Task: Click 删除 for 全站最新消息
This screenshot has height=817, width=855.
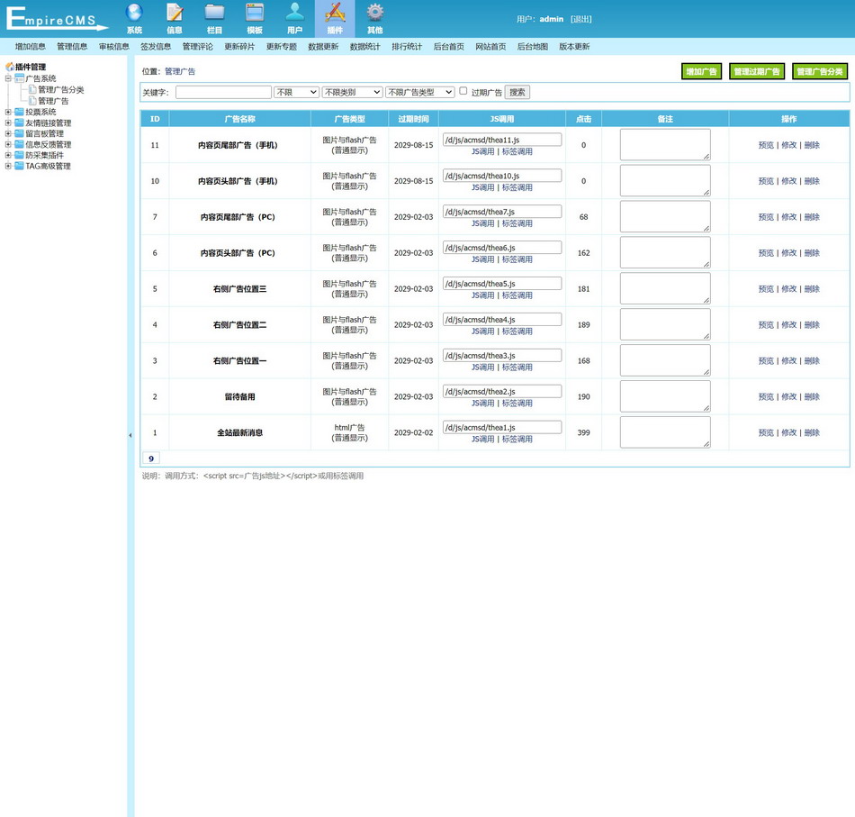Action: pyautogui.click(x=812, y=432)
